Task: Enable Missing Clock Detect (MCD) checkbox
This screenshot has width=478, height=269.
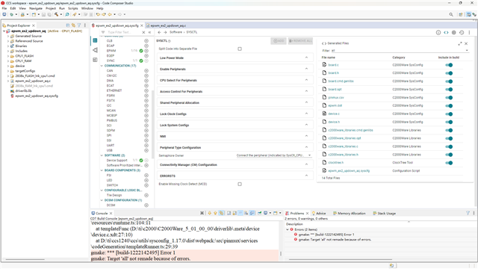Action: click(240, 185)
